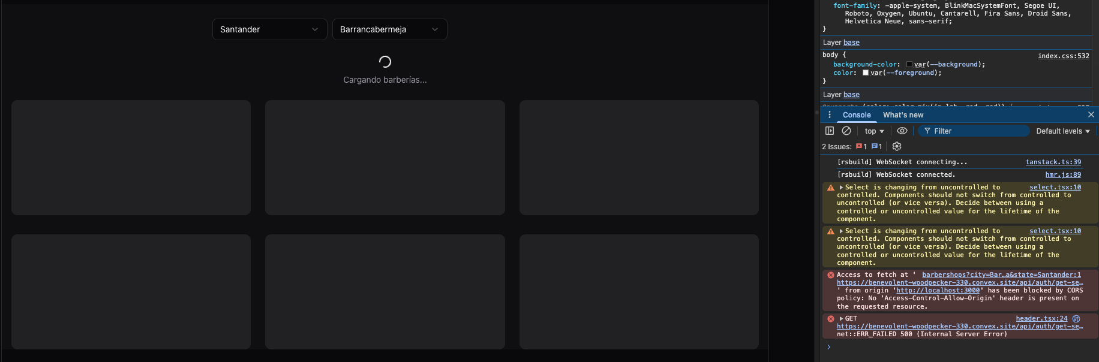Open the hmr.js:89 source link
Viewport: 1099px width, 362px height.
click(x=1063, y=175)
